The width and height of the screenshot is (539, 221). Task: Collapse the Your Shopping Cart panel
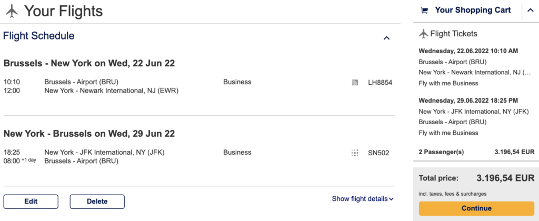tap(529, 11)
